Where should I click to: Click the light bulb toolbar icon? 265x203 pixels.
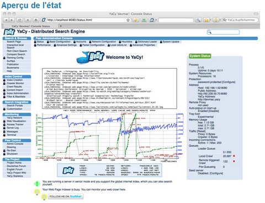(216, 20)
